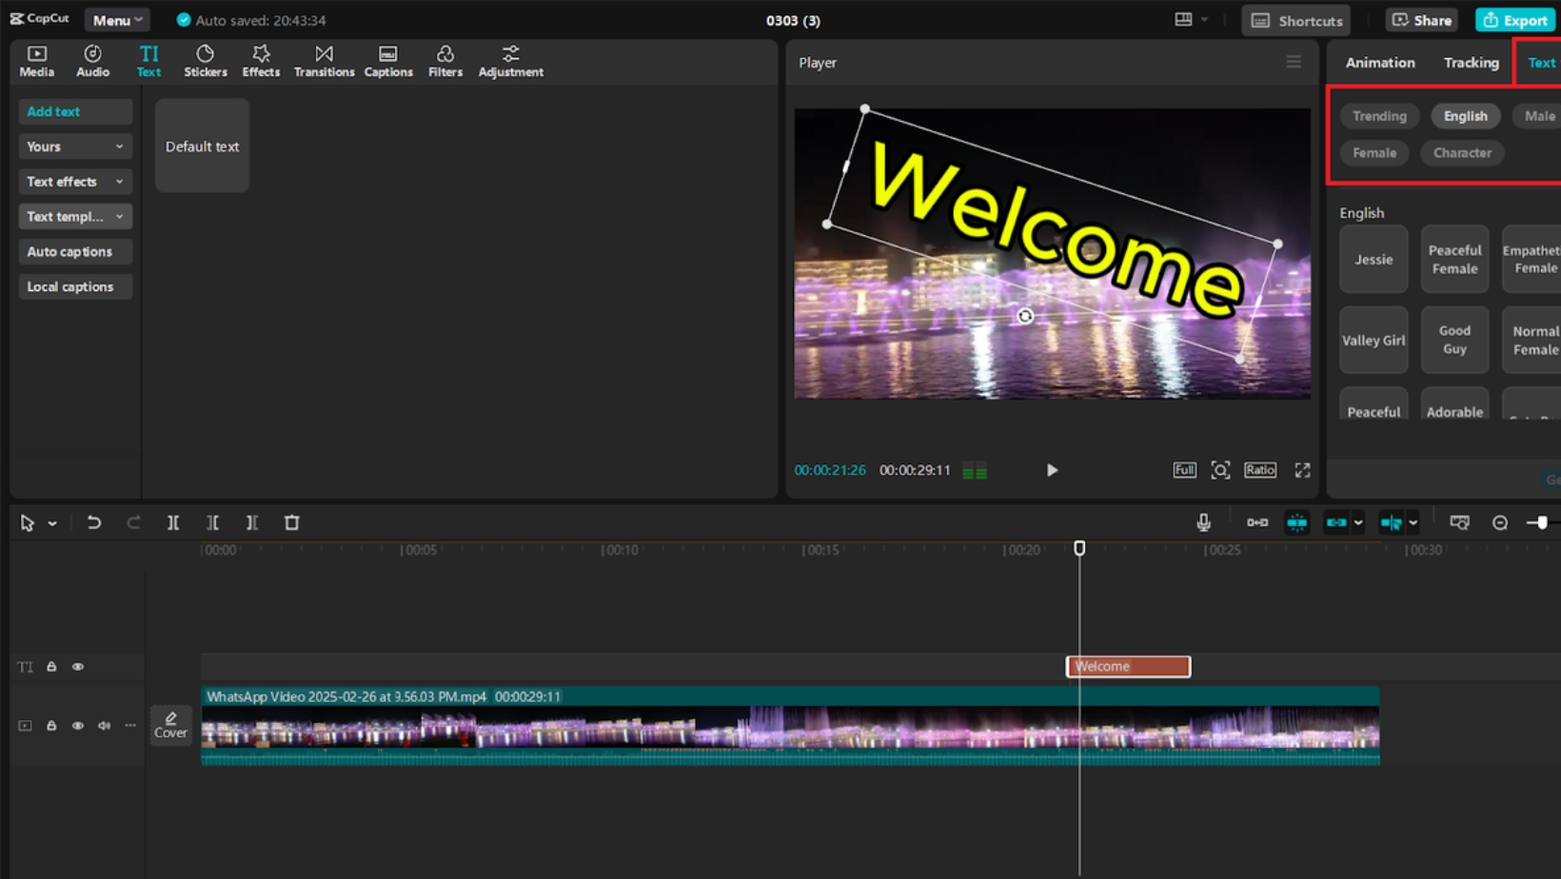This screenshot has width=1561, height=879.
Task: Click the Full quality icon in player
Action: coord(1184,470)
